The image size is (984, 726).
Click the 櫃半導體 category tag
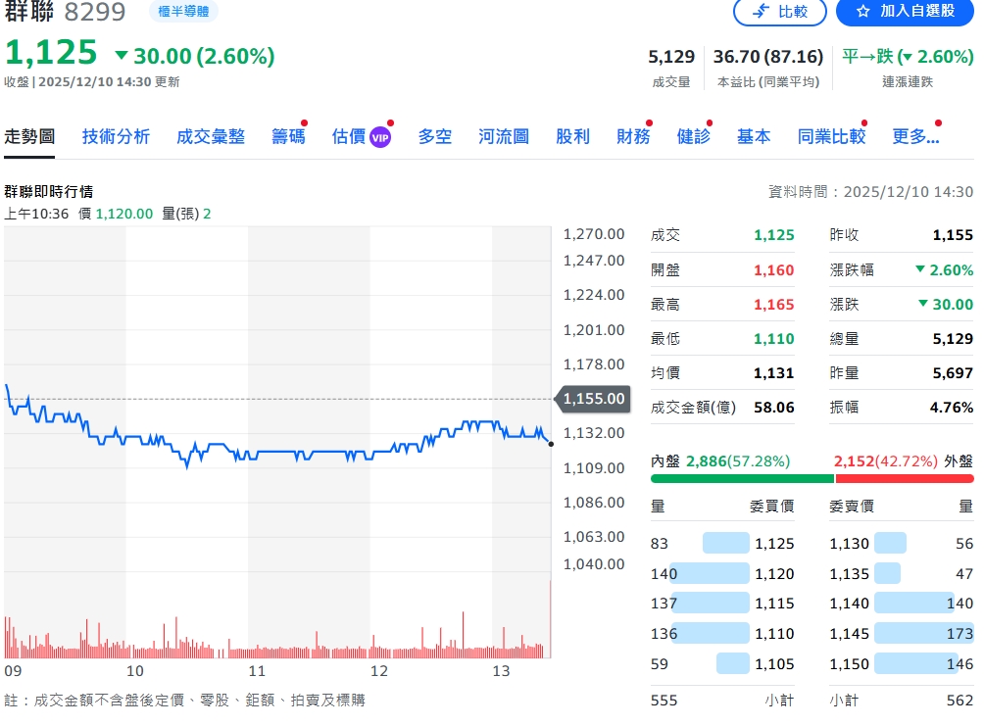(183, 12)
